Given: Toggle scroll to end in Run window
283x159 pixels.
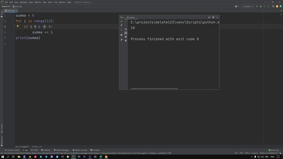Looking at the screenshot, I should [126, 33].
